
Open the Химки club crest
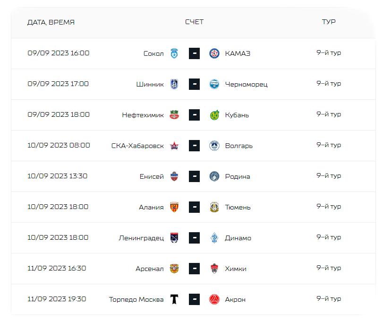(214, 269)
